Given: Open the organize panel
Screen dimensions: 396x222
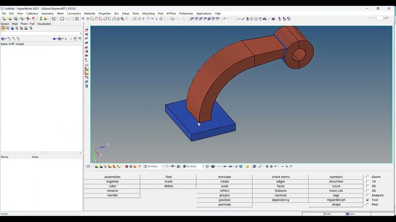Looking at the screenshot, I should (x=112, y=182).
